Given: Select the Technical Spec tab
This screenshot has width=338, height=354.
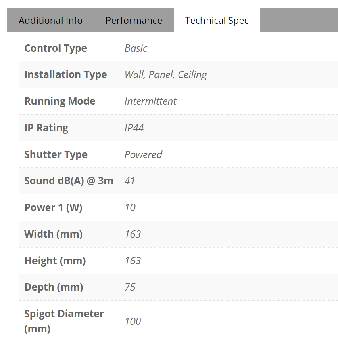Looking at the screenshot, I should tap(217, 21).
